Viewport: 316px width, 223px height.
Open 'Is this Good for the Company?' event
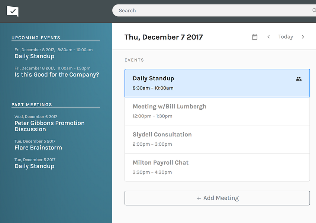click(57, 75)
